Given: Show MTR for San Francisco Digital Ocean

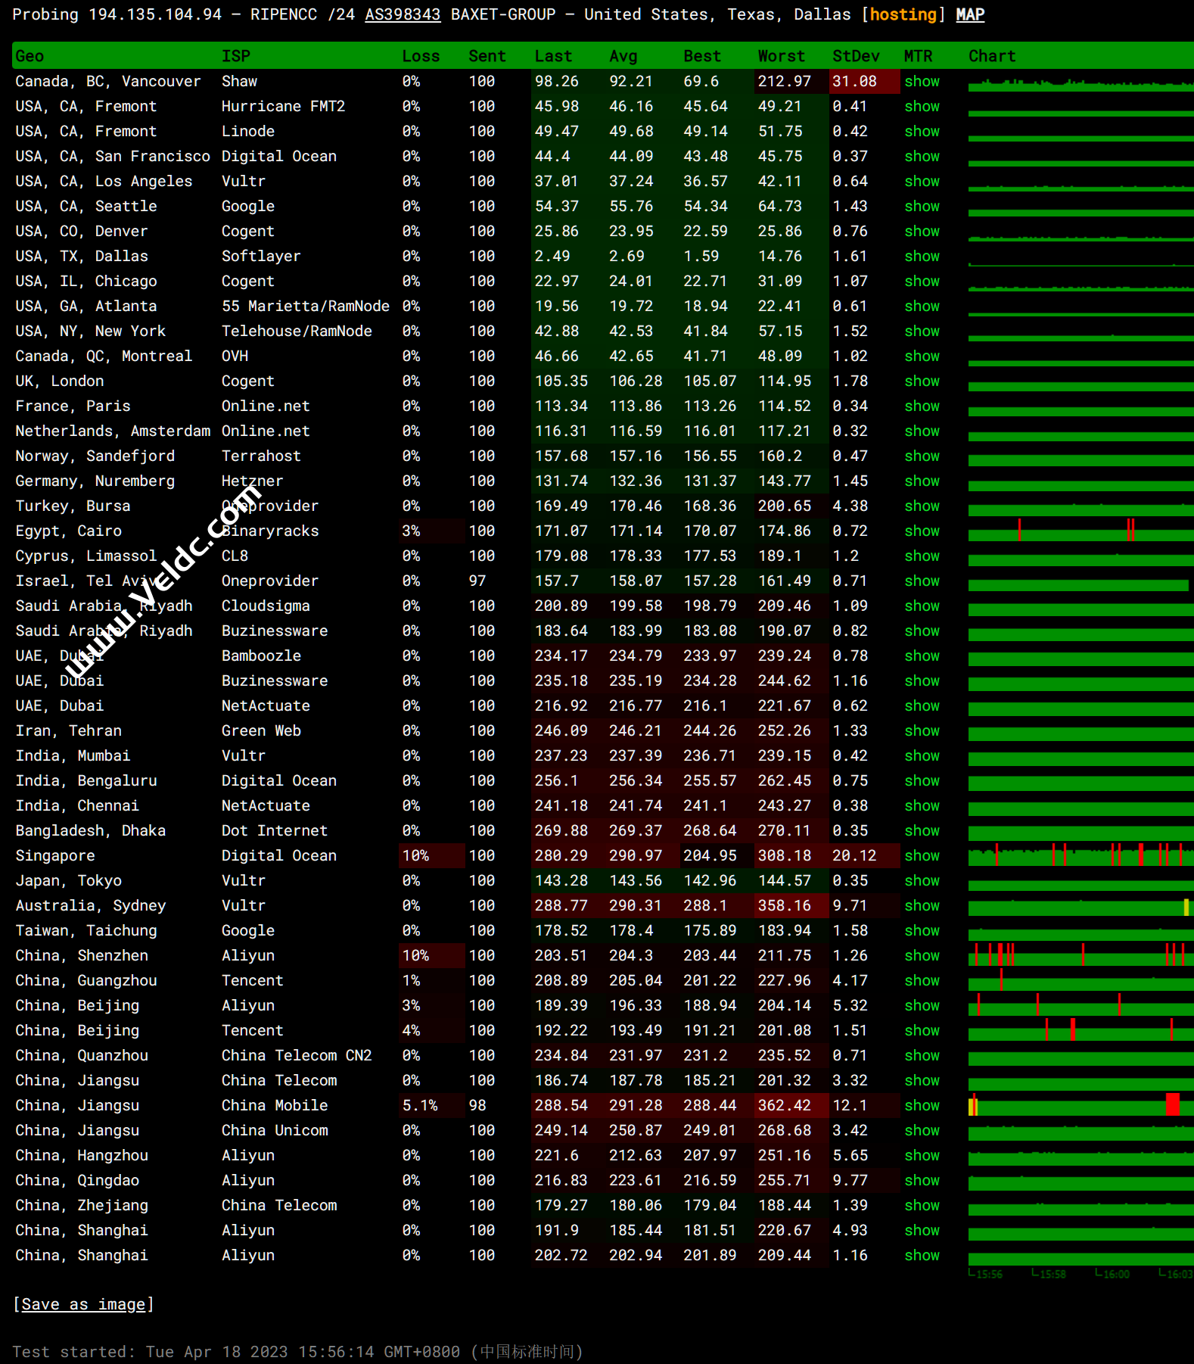Looking at the screenshot, I should tap(922, 156).
